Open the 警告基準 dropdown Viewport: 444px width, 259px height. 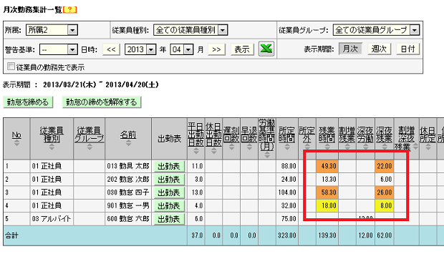(x=59, y=50)
